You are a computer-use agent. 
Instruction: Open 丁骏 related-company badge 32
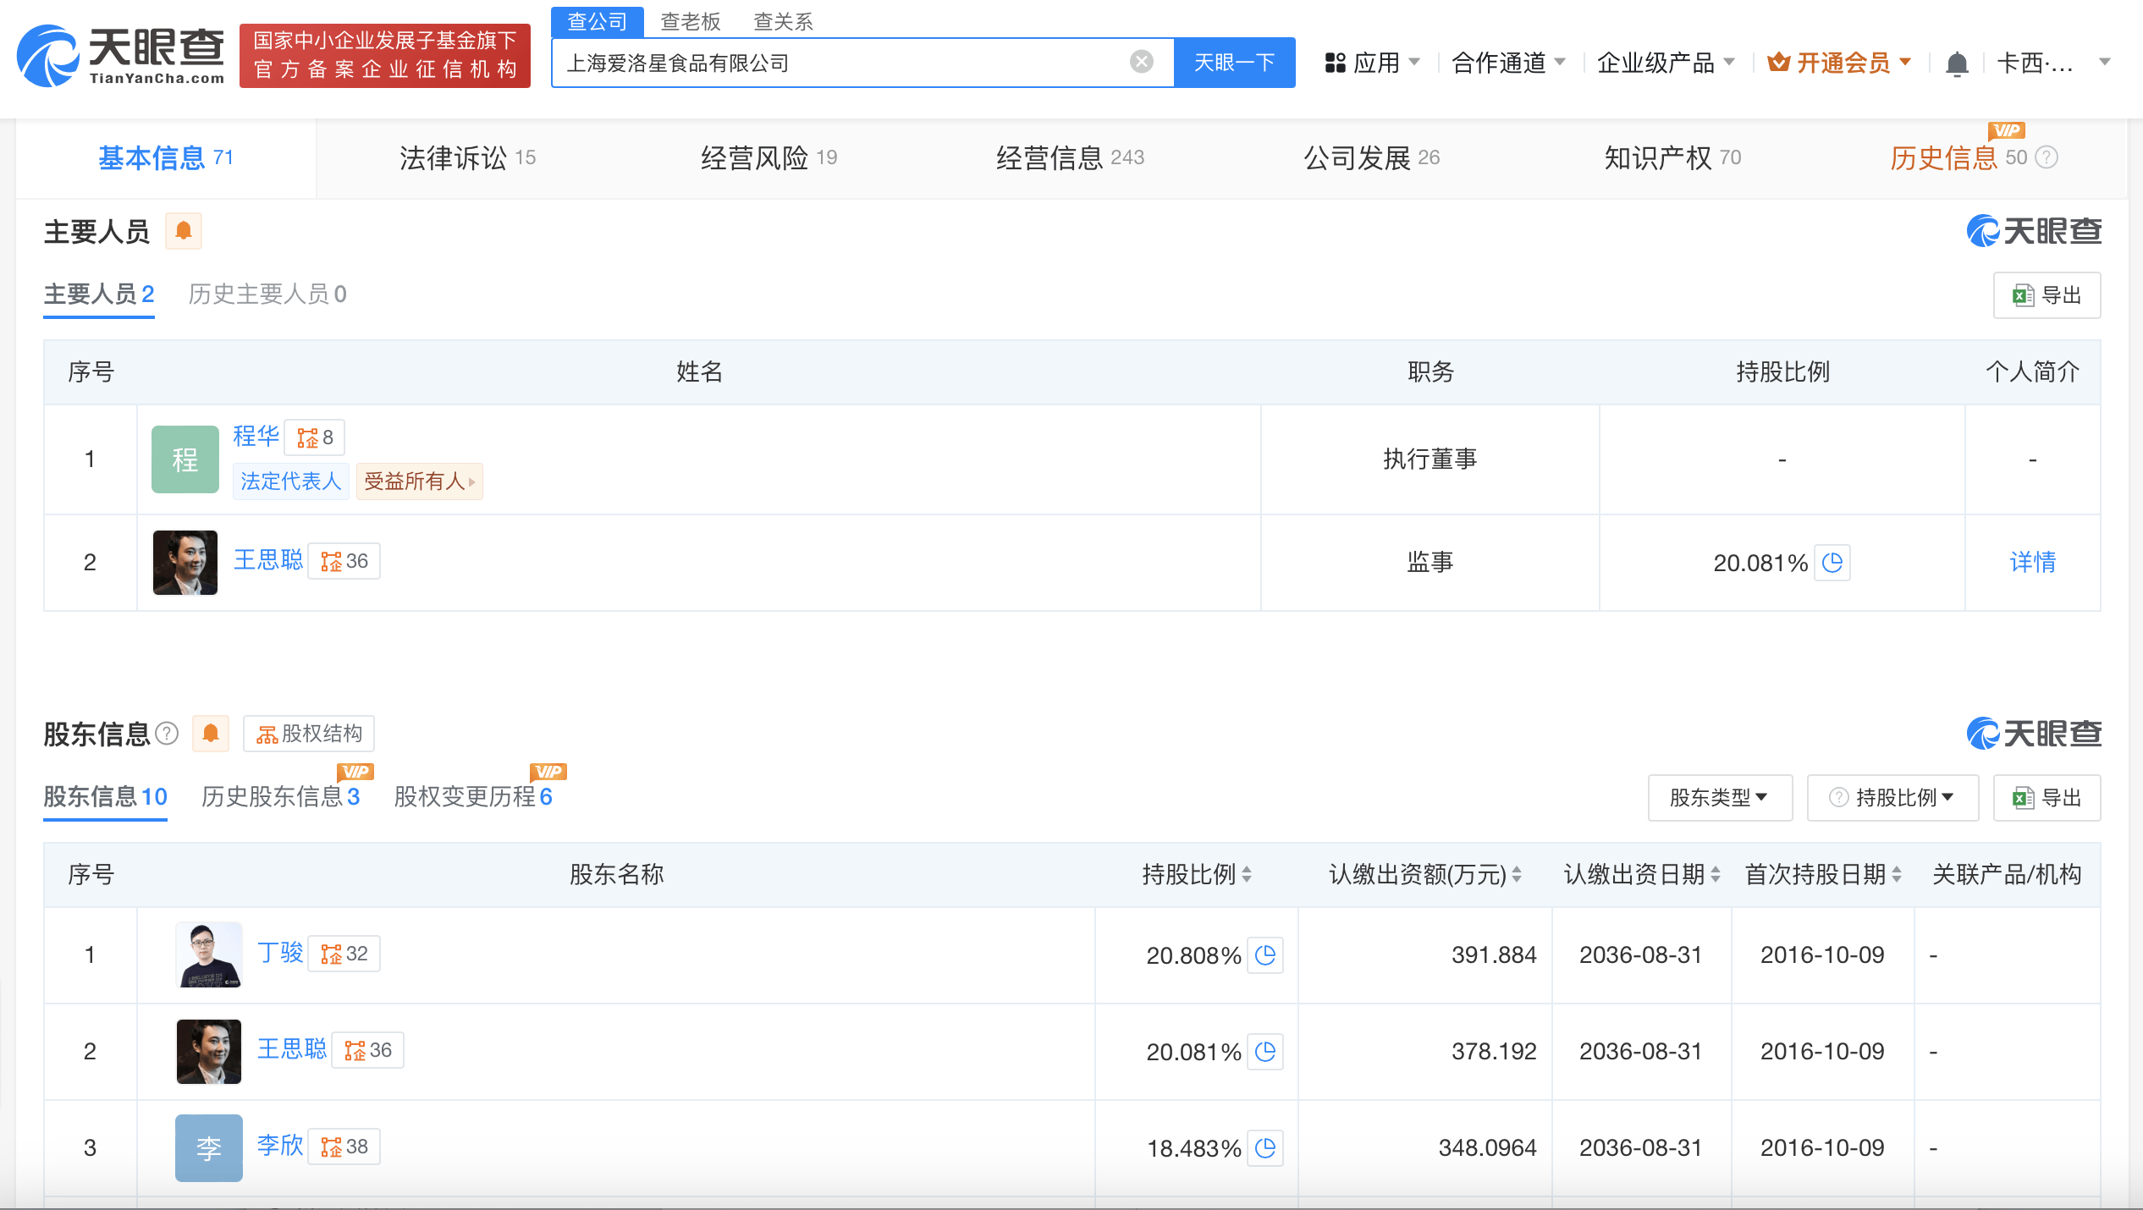point(344,954)
